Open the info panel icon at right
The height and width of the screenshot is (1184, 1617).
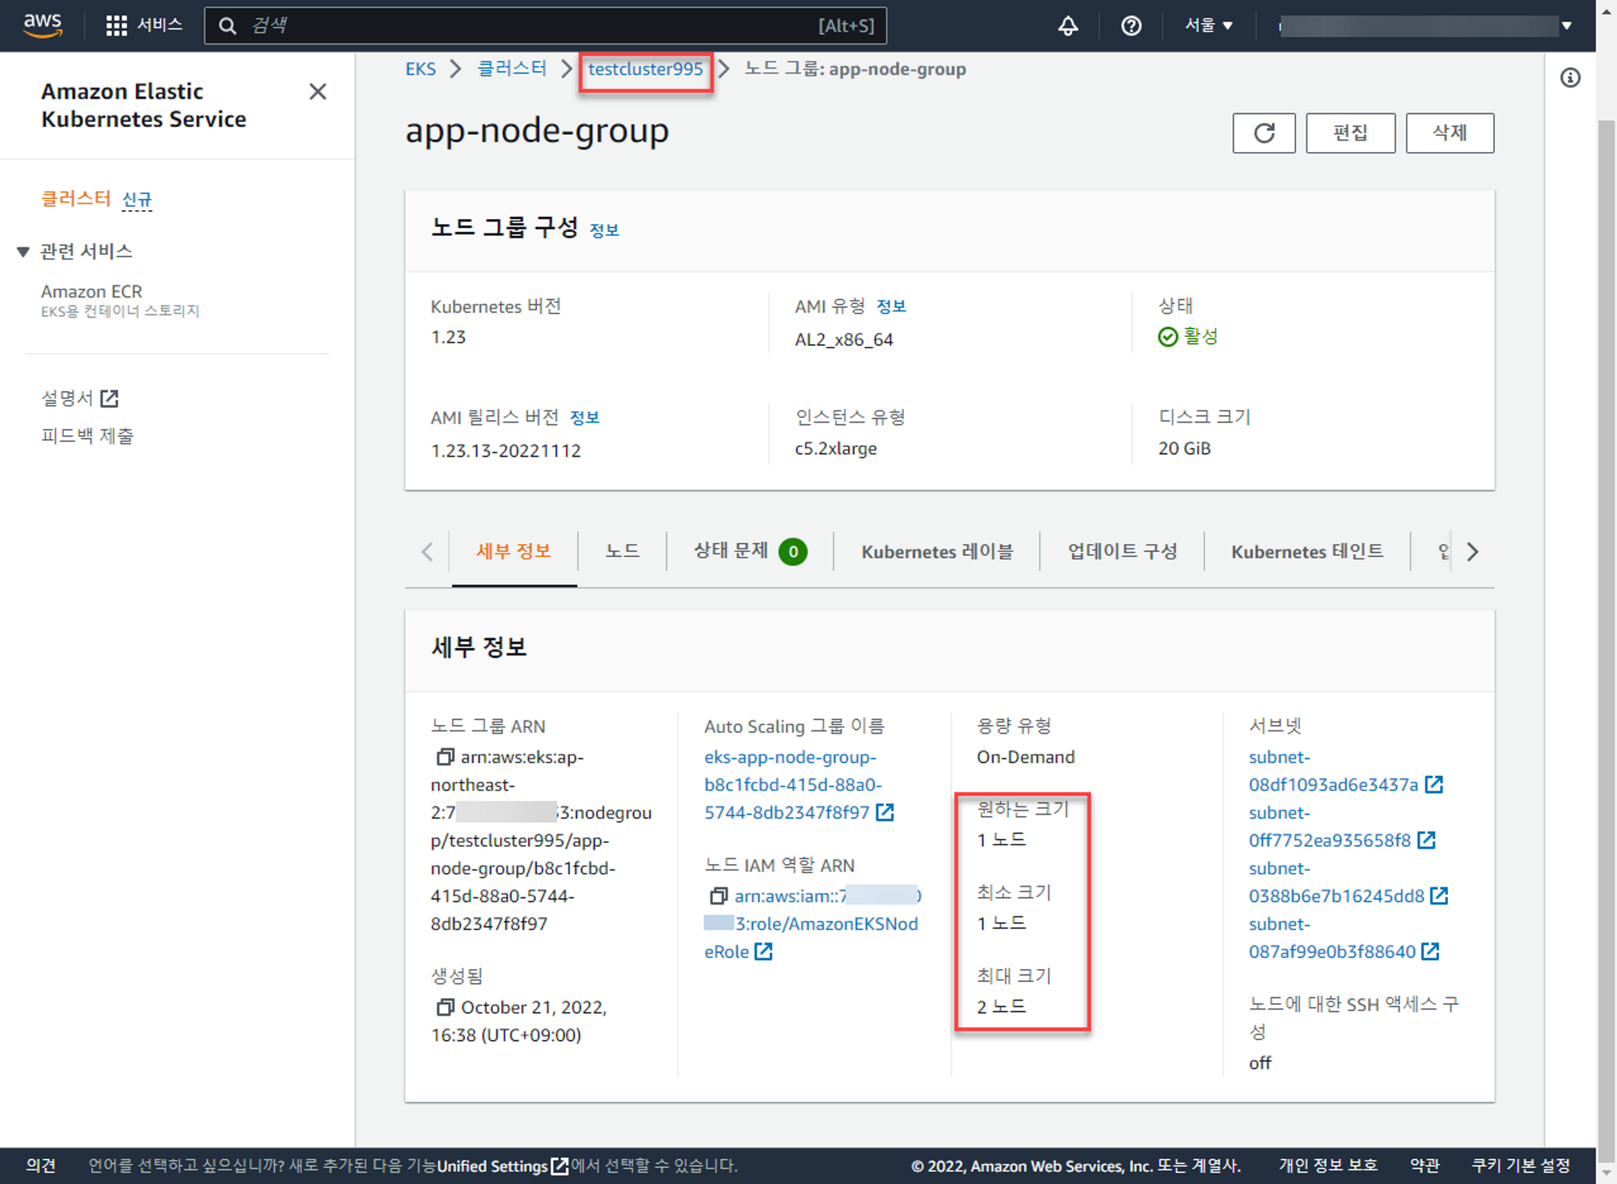click(x=1570, y=78)
